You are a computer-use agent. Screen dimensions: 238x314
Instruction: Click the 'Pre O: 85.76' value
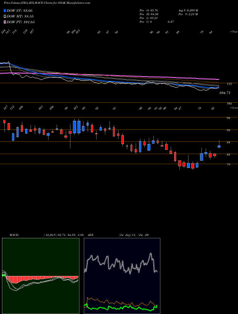(149, 10)
